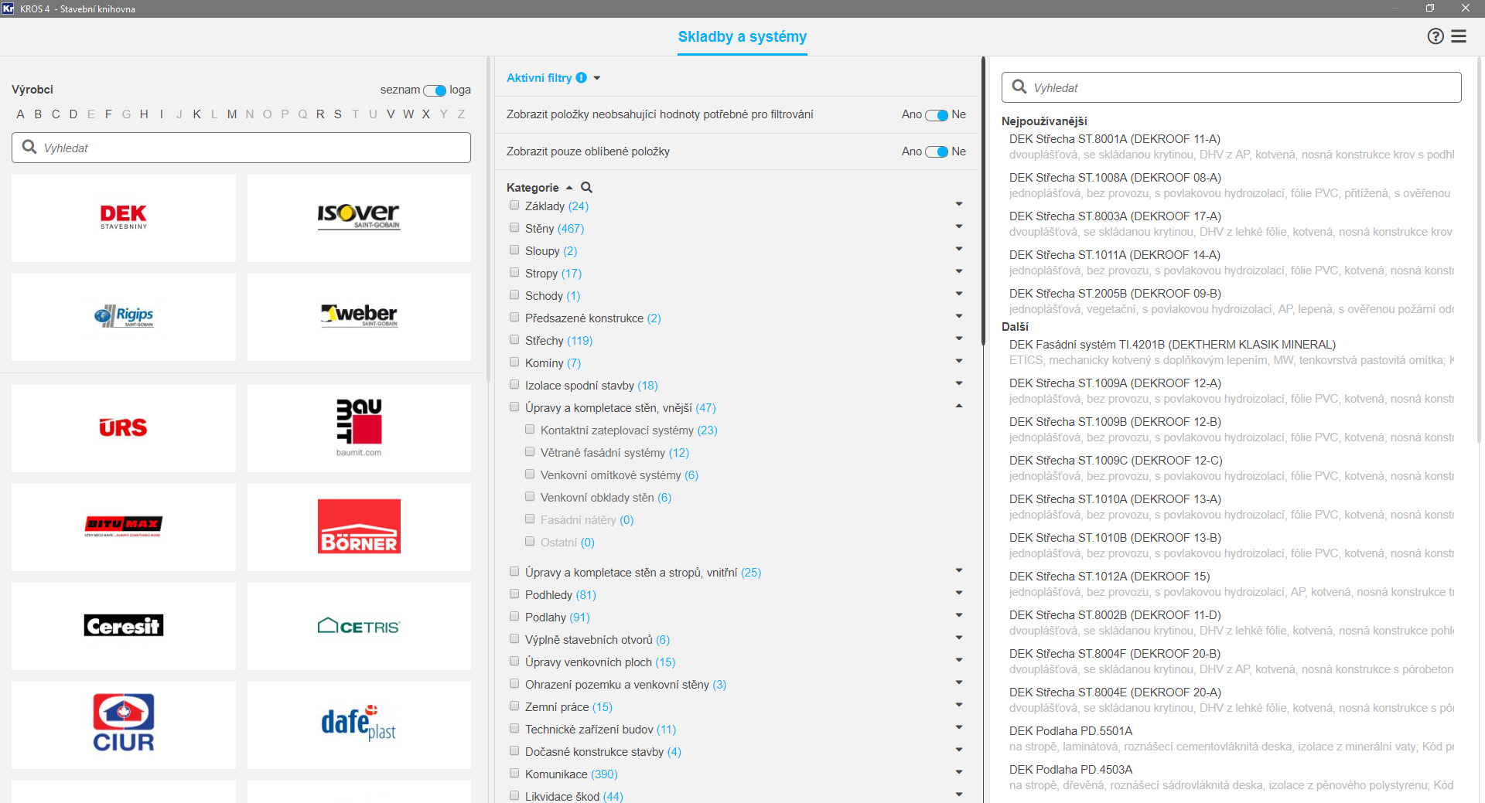Click the info icon beside Aktivní filtry
This screenshot has width=1485, height=803.
[582, 78]
